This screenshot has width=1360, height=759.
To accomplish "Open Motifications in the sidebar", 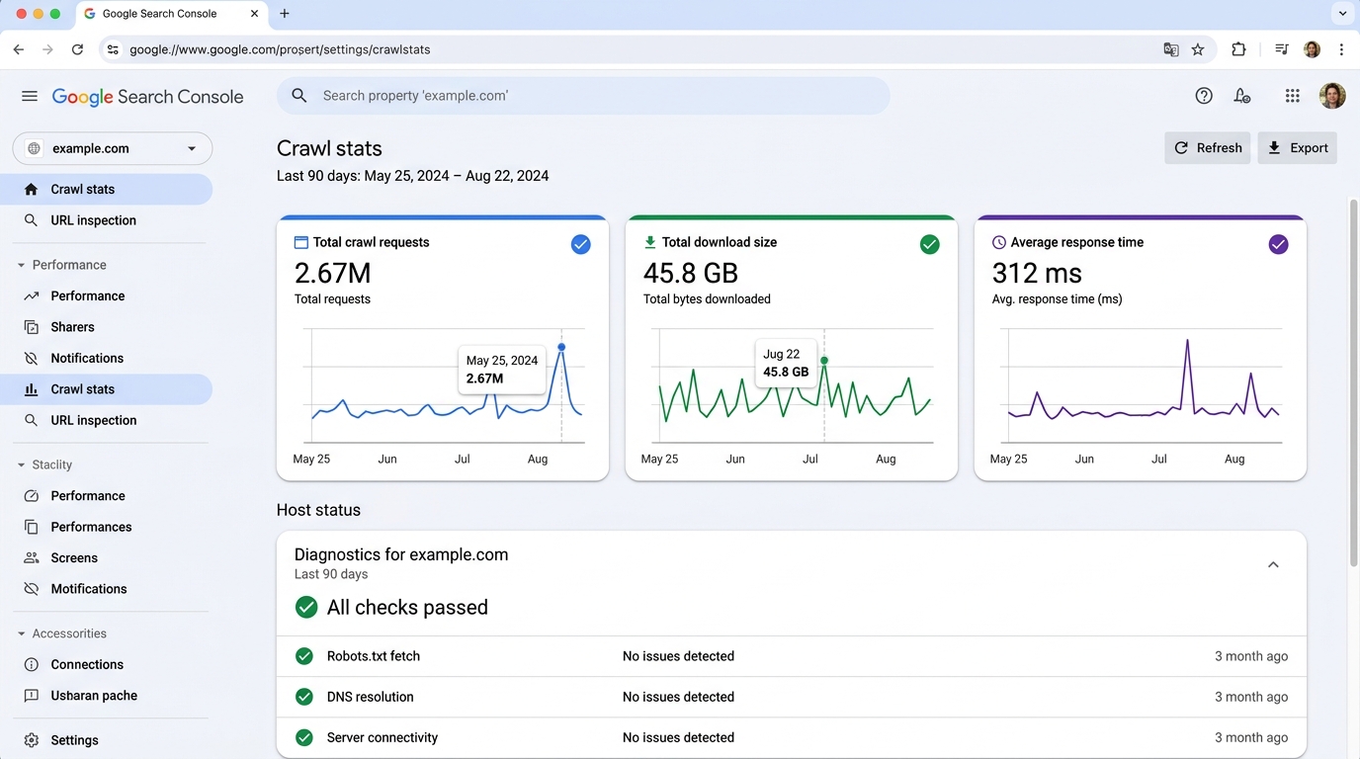I will (106, 589).
